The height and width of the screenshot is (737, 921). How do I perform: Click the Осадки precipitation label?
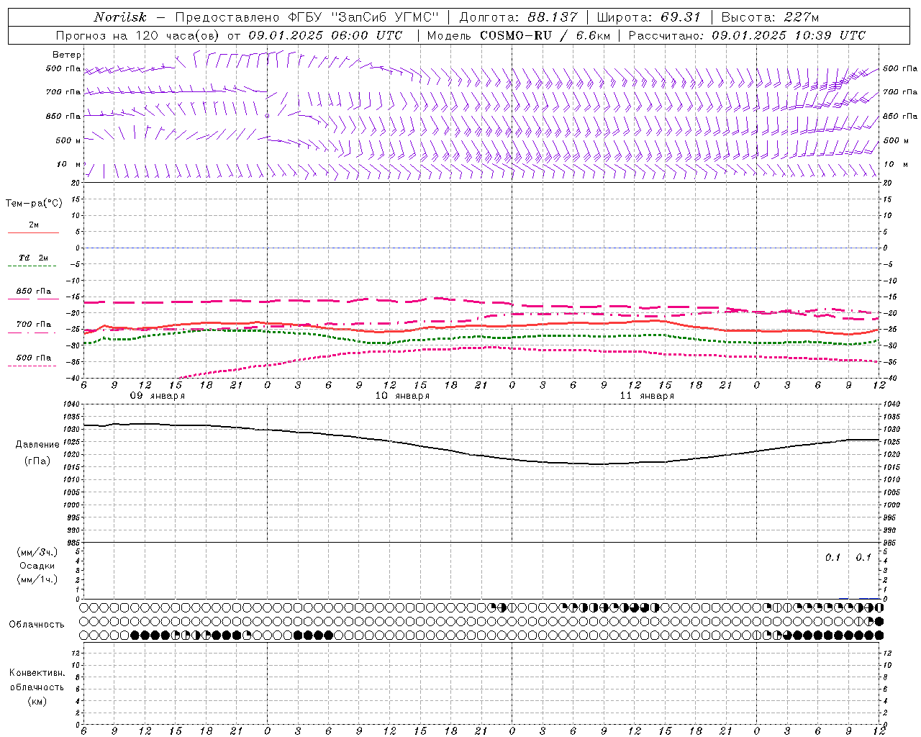coord(37,566)
